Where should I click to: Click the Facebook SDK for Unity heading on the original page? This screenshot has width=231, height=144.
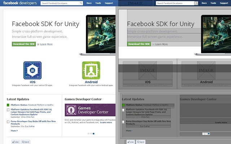coord(45,24)
